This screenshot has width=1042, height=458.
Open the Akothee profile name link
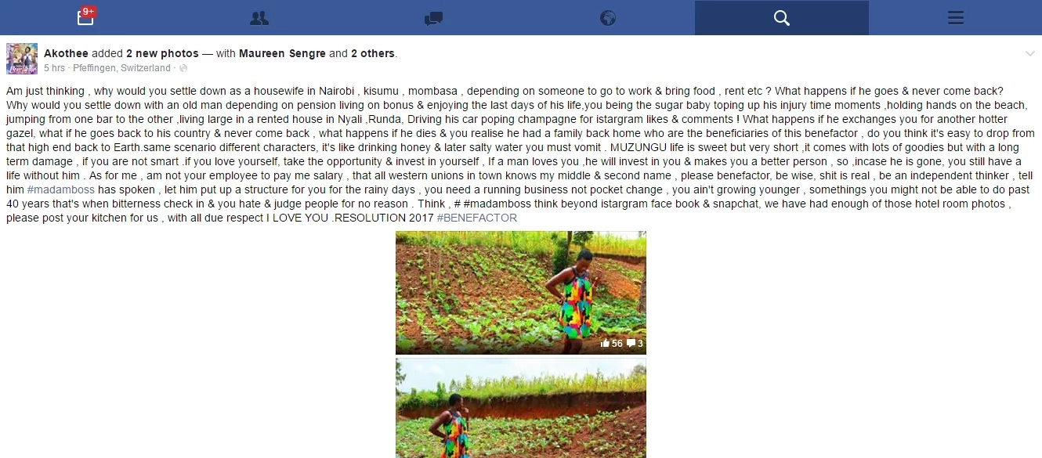click(66, 54)
